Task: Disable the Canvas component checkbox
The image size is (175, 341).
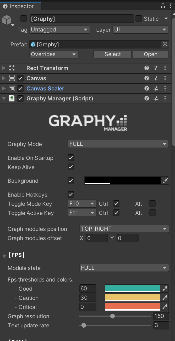Action: tap(20, 78)
